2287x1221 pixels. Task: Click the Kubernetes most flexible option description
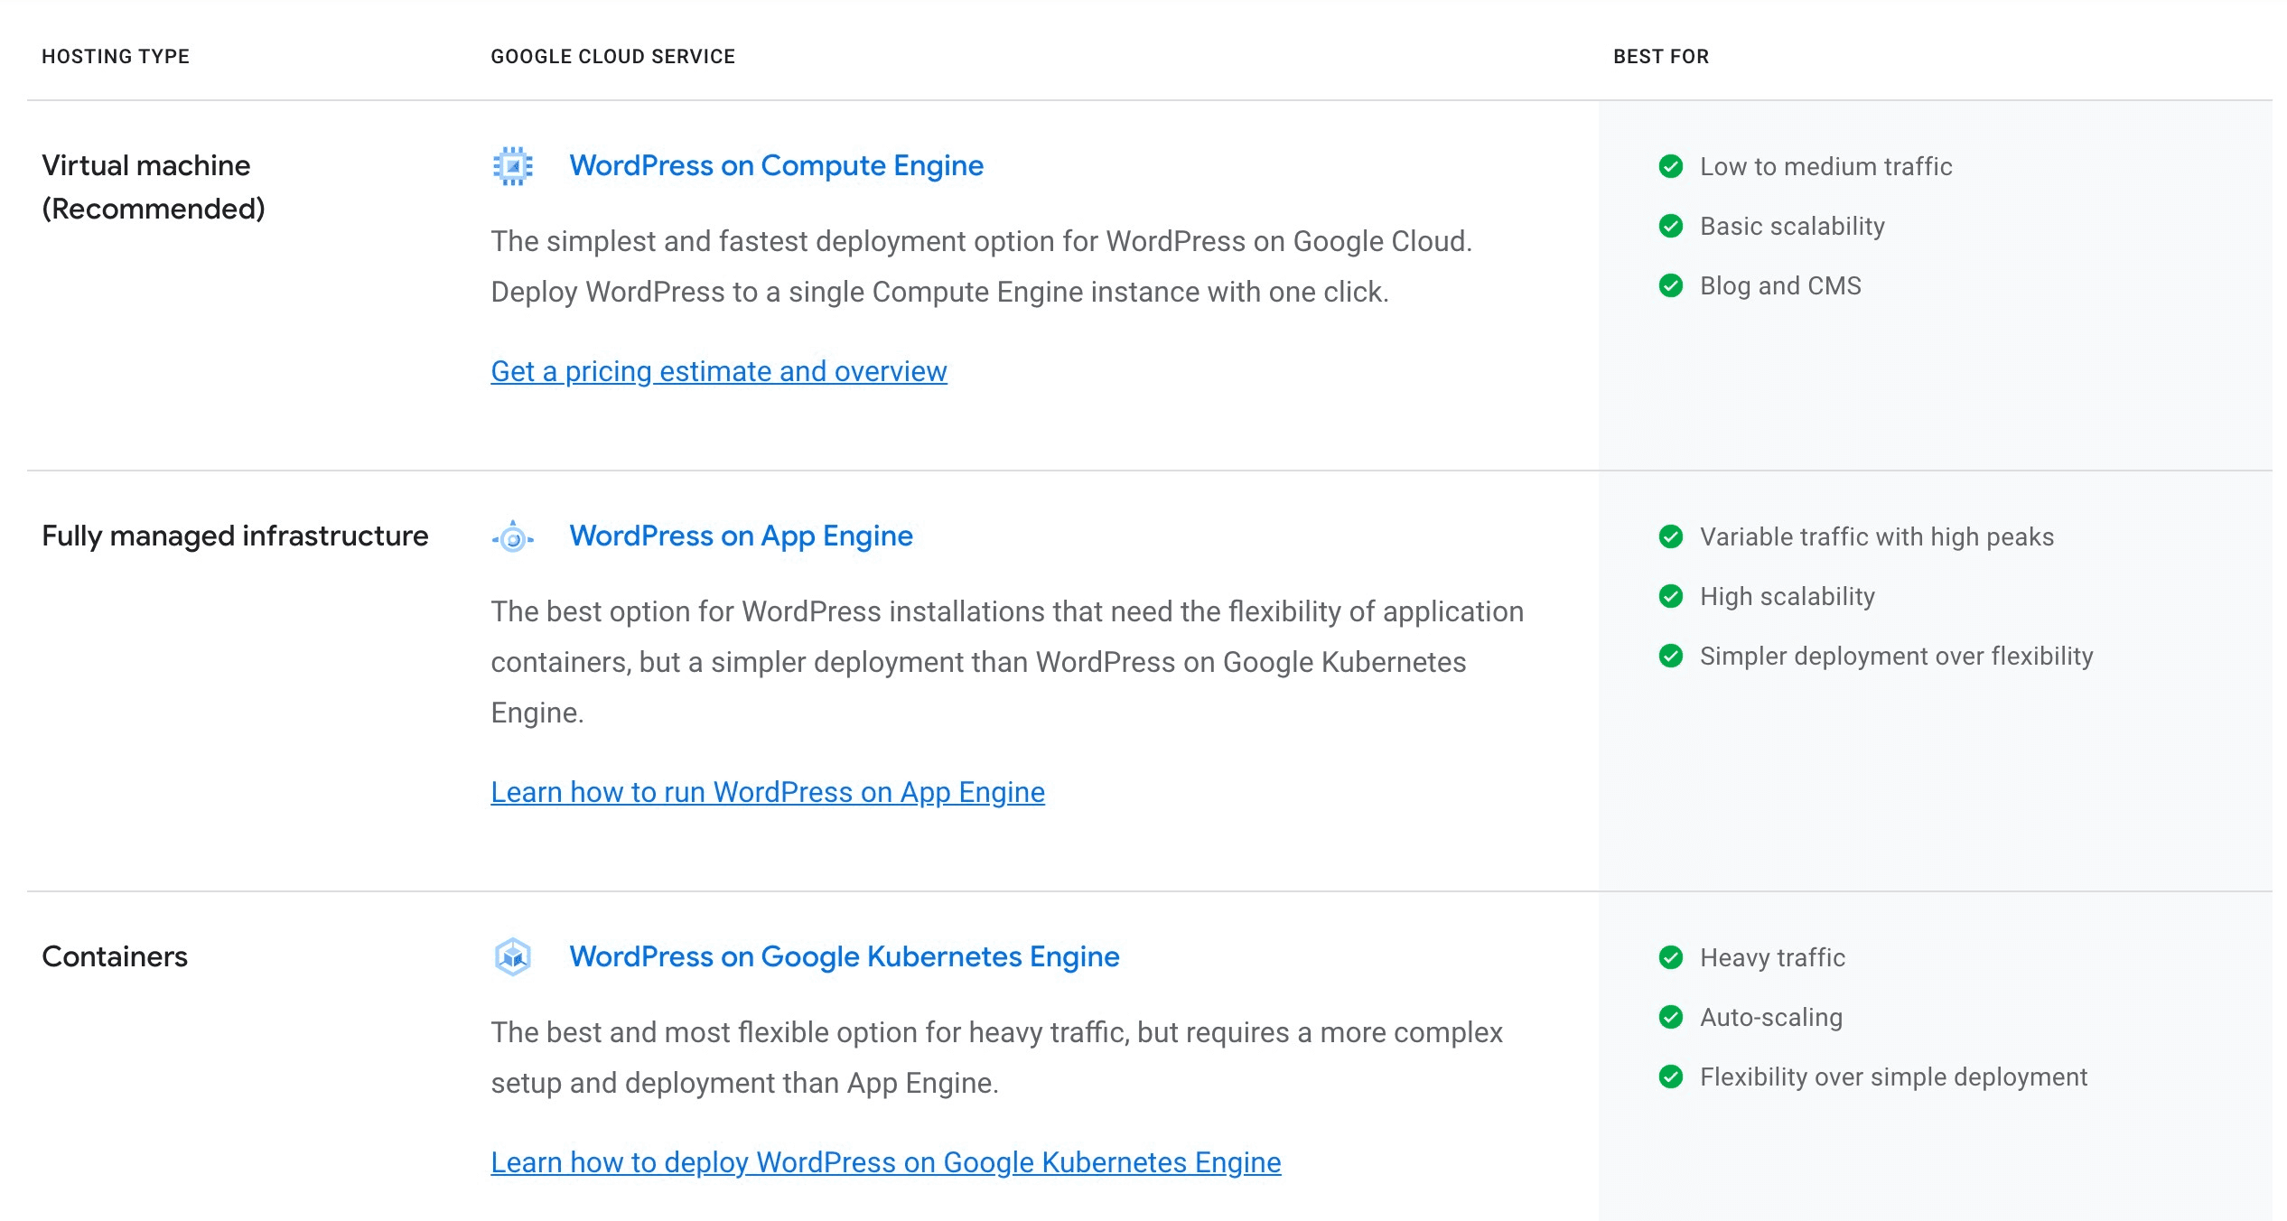click(x=996, y=1058)
